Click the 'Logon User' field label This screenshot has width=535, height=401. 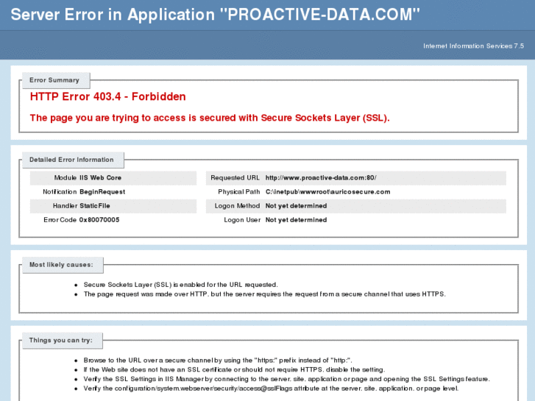click(242, 220)
